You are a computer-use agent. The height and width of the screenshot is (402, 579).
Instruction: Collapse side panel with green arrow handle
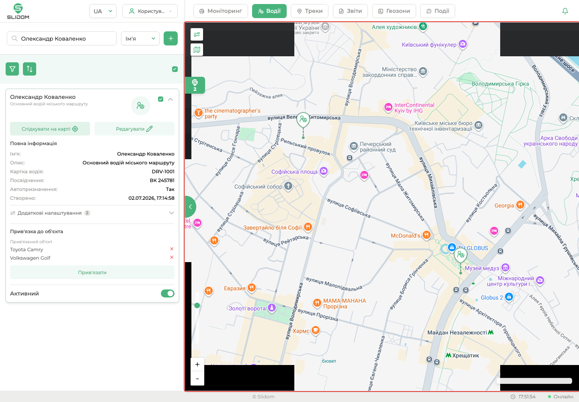(190, 207)
